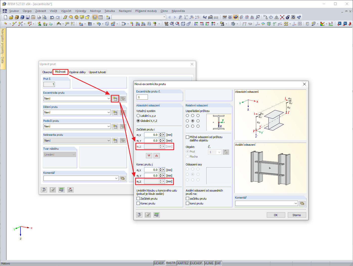Viewport: 353px width, 266px height.
Task: Toggle KARTEZ in the status bar
Action: 183,263
